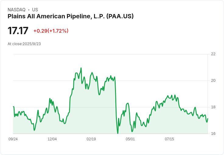Choose the 05/01 date on axis
The width and height of the screenshot is (224, 155).
[130, 139]
